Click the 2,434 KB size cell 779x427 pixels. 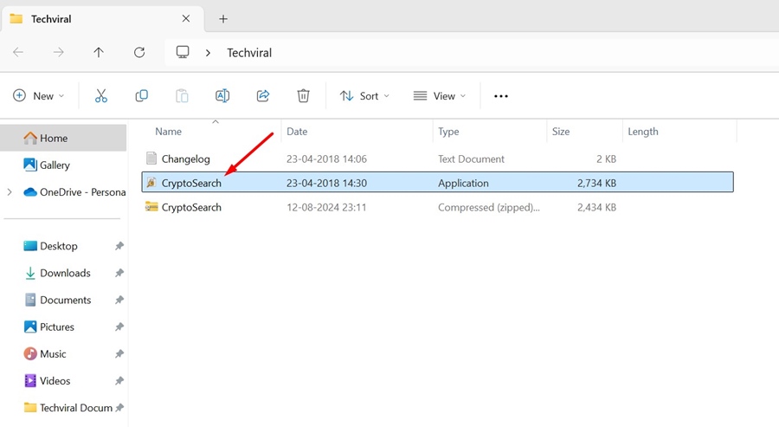click(596, 207)
